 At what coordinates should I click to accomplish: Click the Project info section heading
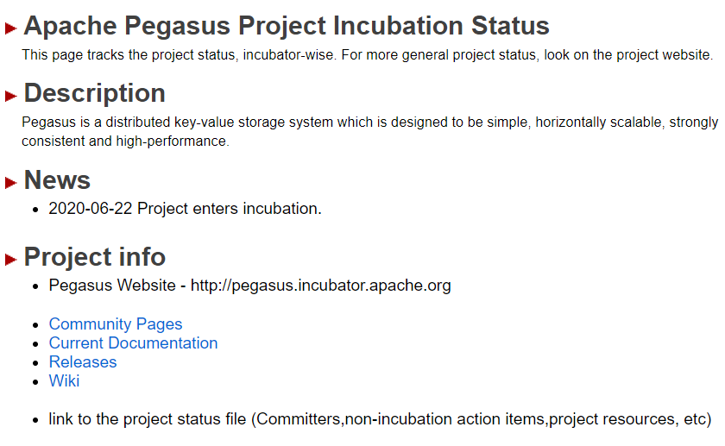tap(95, 257)
